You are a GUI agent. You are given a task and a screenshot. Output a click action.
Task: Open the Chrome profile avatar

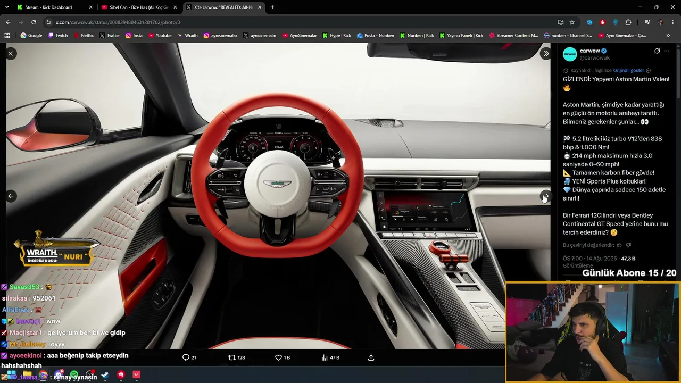660,22
